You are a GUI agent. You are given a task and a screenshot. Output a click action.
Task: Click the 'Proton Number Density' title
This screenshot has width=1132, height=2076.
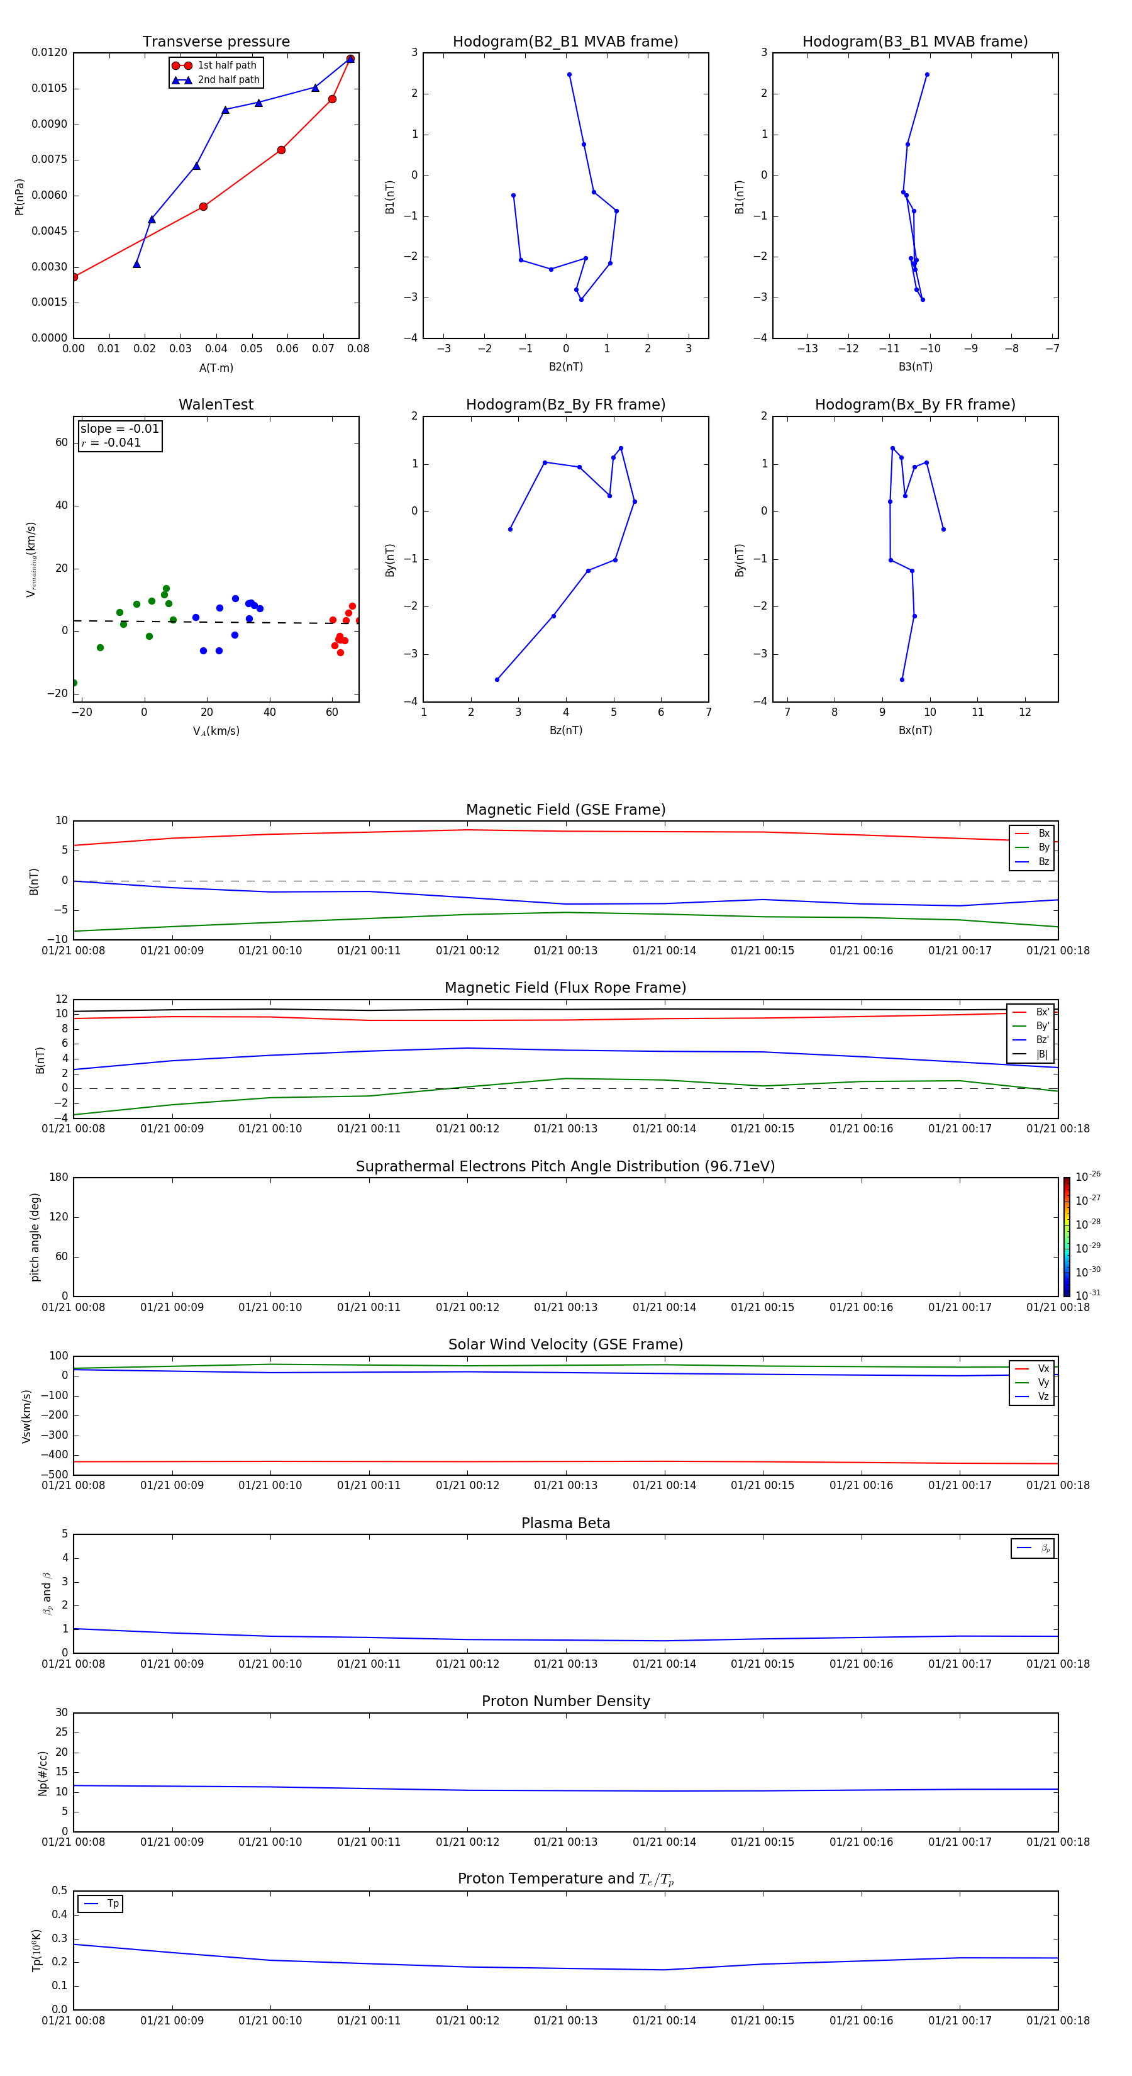[x=565, y=1701]
